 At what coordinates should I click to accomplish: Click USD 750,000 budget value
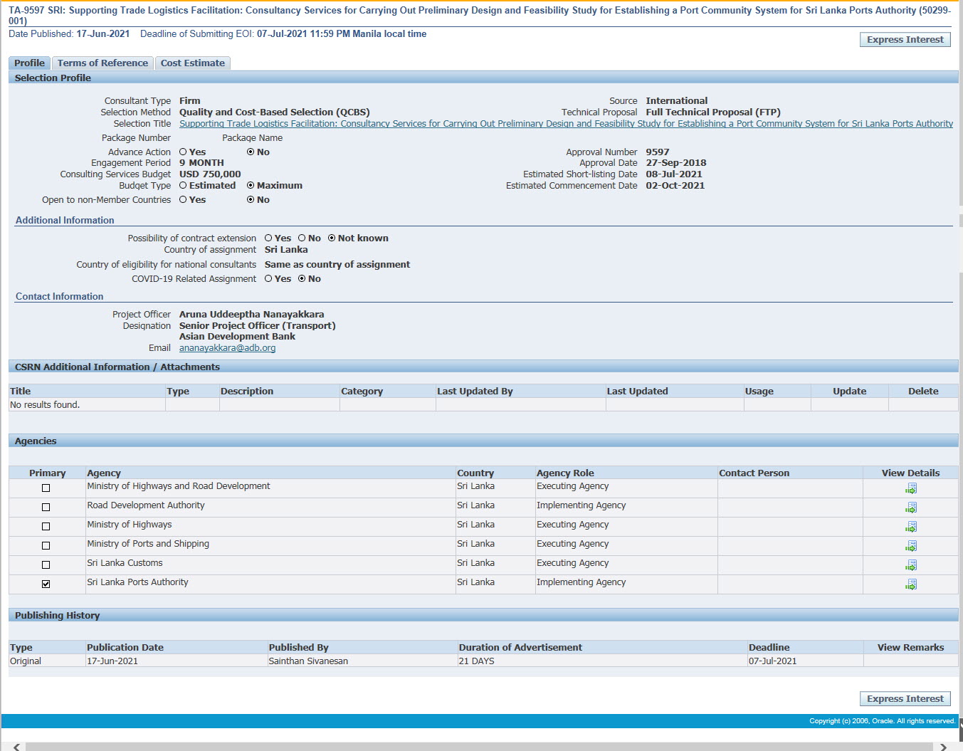[x=210, y=174]
